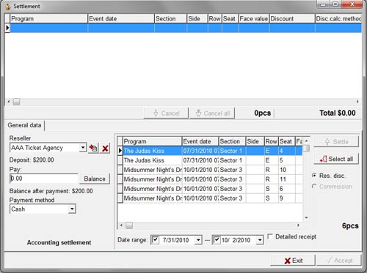This screenshot has height=273, width=367.
Task: Click the top grid horizontal scrollbar thumb
Action: click(17, 102)
